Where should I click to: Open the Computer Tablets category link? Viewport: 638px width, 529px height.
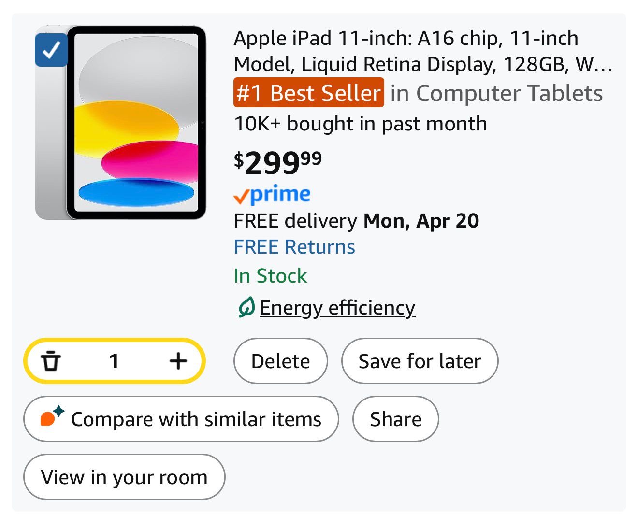click(x=496, y=93)
